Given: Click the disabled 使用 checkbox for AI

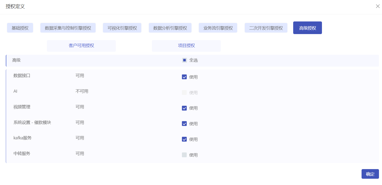Looking at the screenshot, I should pos(184,93).
